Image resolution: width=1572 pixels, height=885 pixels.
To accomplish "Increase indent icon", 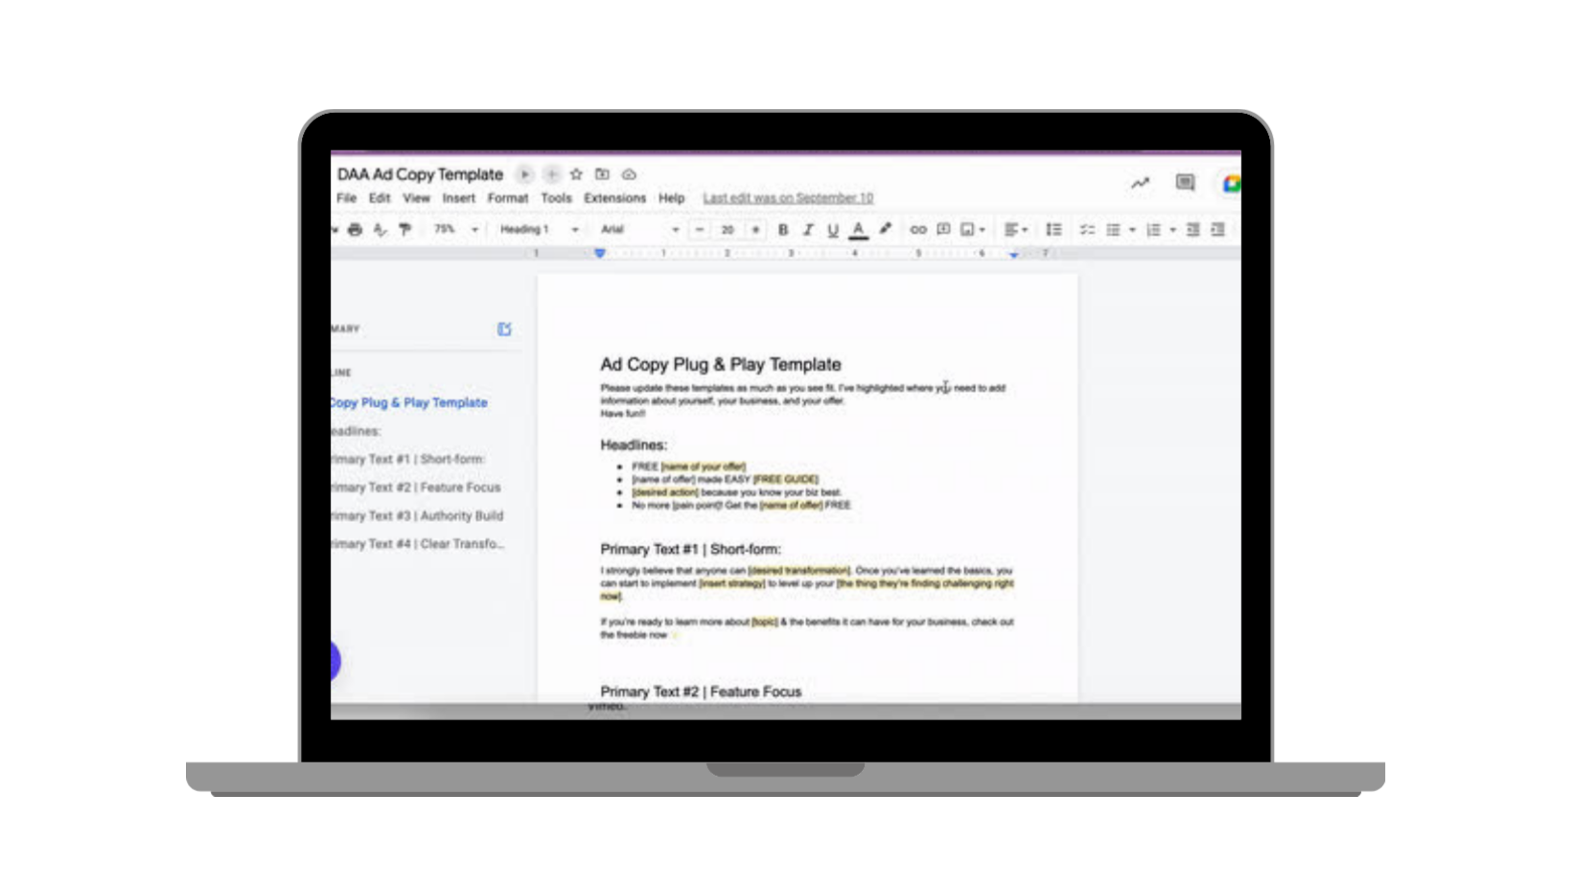I will click(1218, 230).
